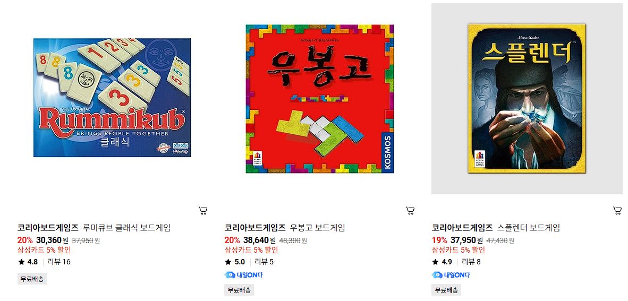Image resolution: width=628 pixels, height=301 pixels.
Task: Open the 스플렌더 game box image
Action: click(527, 98)
